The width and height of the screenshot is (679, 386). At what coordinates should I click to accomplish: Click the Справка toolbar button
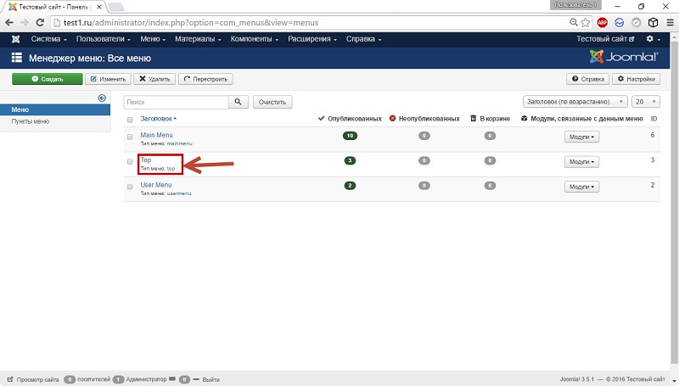click(588, 79)
